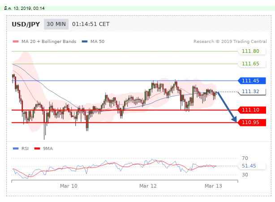Click the Mar 12 date axis label
275x202 pixels.
click(148, 186)
